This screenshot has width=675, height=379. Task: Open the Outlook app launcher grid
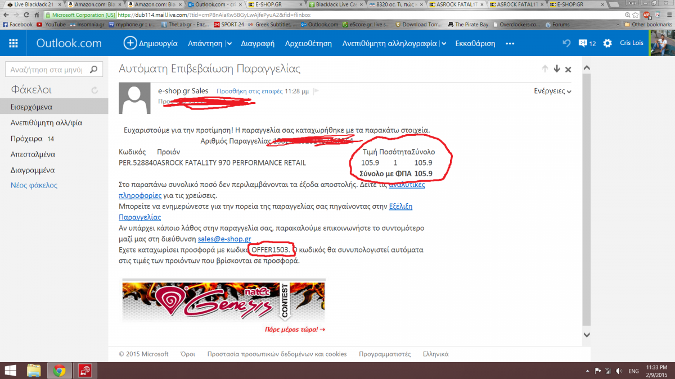click(13, 43)
